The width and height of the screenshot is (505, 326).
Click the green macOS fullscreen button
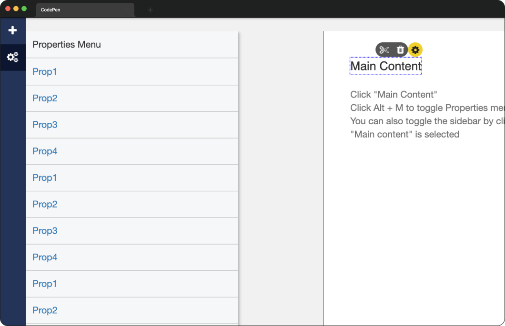click(x=24, y=9)
